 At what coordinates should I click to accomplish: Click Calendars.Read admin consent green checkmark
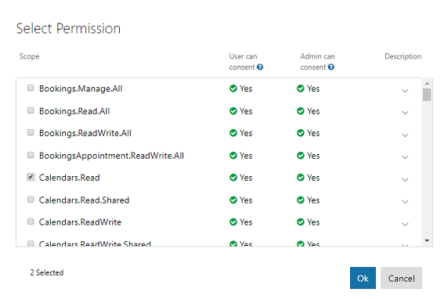pos(300,178)
